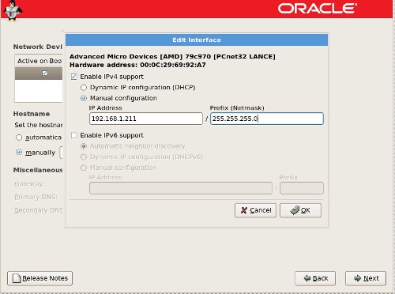Select Dynamic IP configuration (DHCP) radio button
Screen dimensions: 395x294
coord(84,88)
